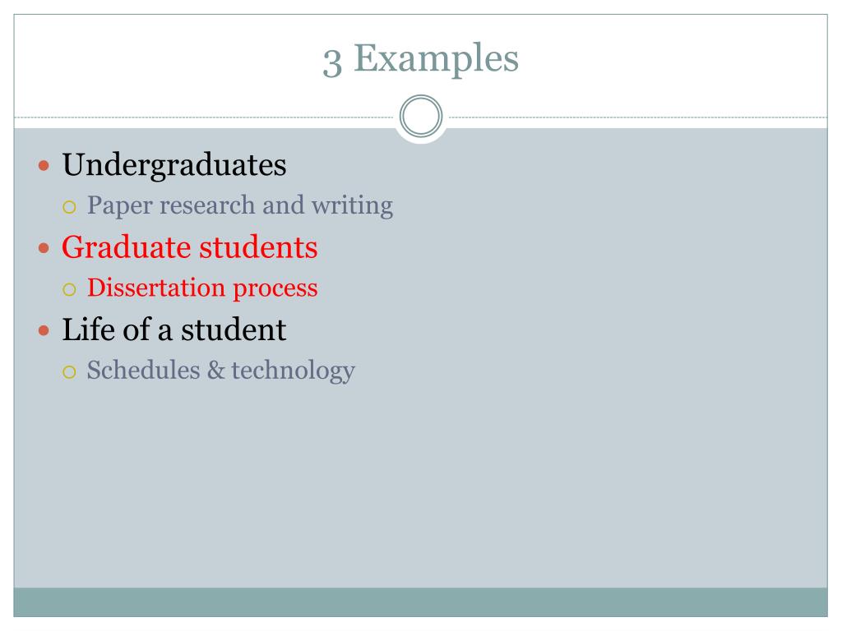Click the "3 Examples" slide title
The height and width of the screenshot is (631, 842).
coord(420,59)
